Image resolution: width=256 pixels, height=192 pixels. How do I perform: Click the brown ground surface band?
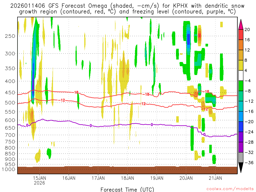(x=127, y=170)
